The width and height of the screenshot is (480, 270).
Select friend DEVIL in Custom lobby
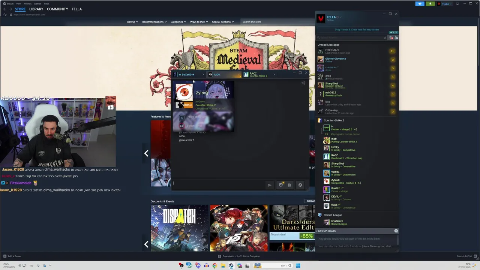click(x=360, y=198)
